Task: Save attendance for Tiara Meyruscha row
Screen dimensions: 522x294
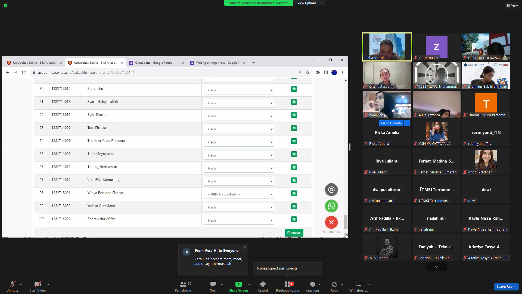Action: click(x=294, y=154)
